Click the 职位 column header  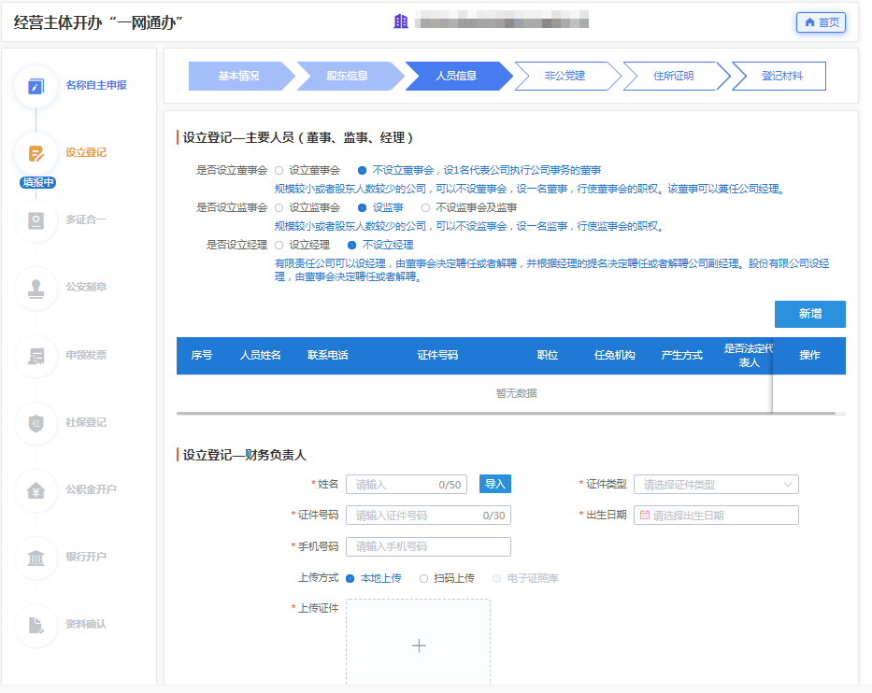548,355
